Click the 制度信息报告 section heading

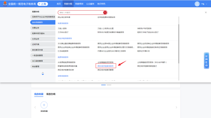pyautogui.click(x=63, y=23)
